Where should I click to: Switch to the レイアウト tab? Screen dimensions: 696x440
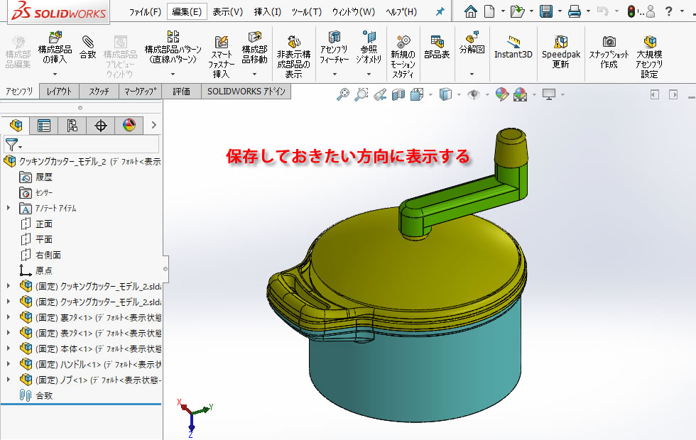tap(59, 92)
